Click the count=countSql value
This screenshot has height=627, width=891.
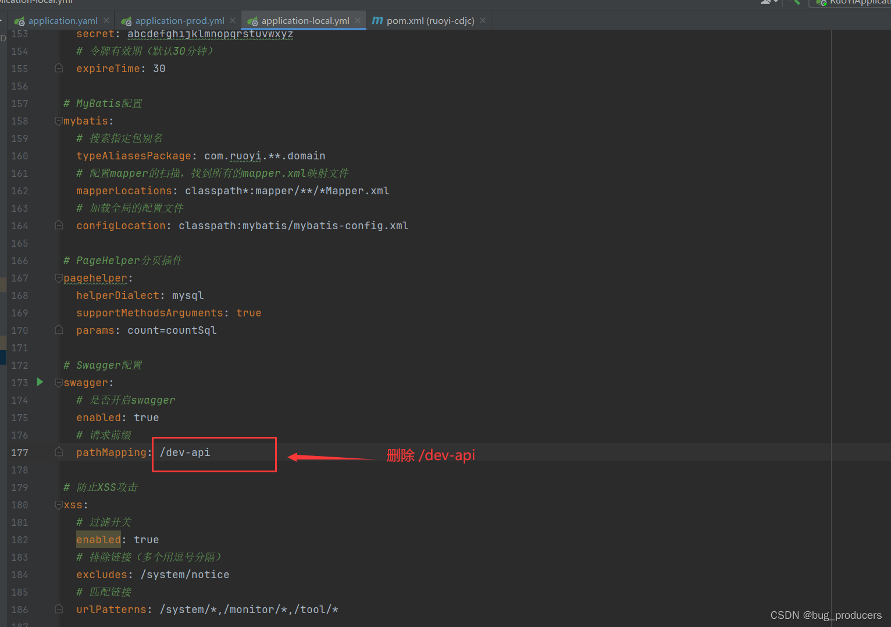click(x=172, y=330)
